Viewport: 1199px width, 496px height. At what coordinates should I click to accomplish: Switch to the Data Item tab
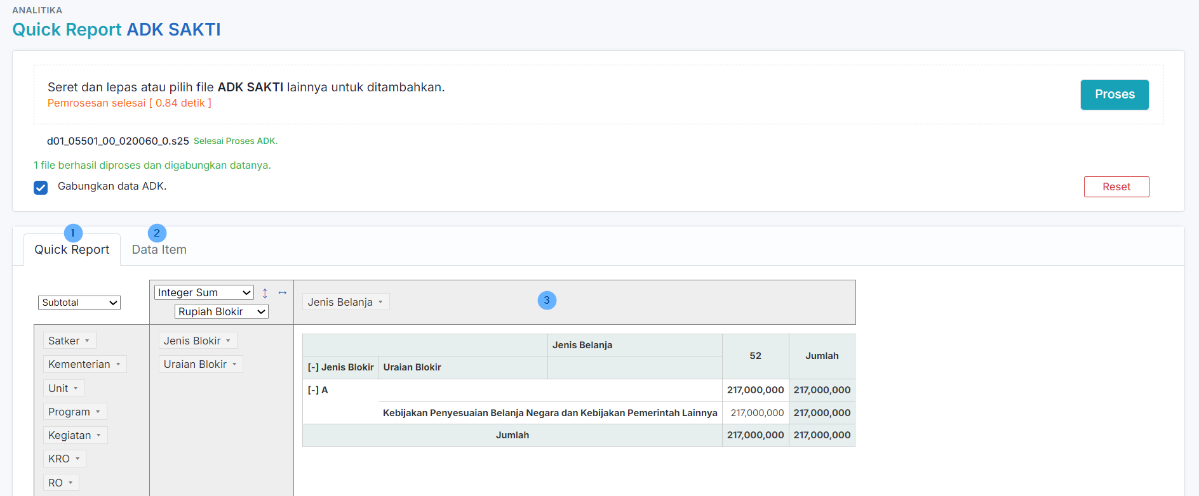[x=159, y=250]
